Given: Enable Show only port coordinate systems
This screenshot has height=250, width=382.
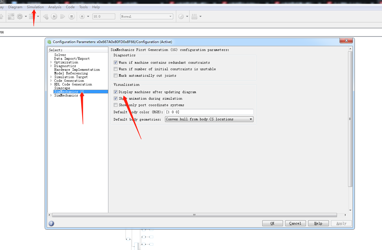Looking at the screenshot, I should [x=115, y=105].
